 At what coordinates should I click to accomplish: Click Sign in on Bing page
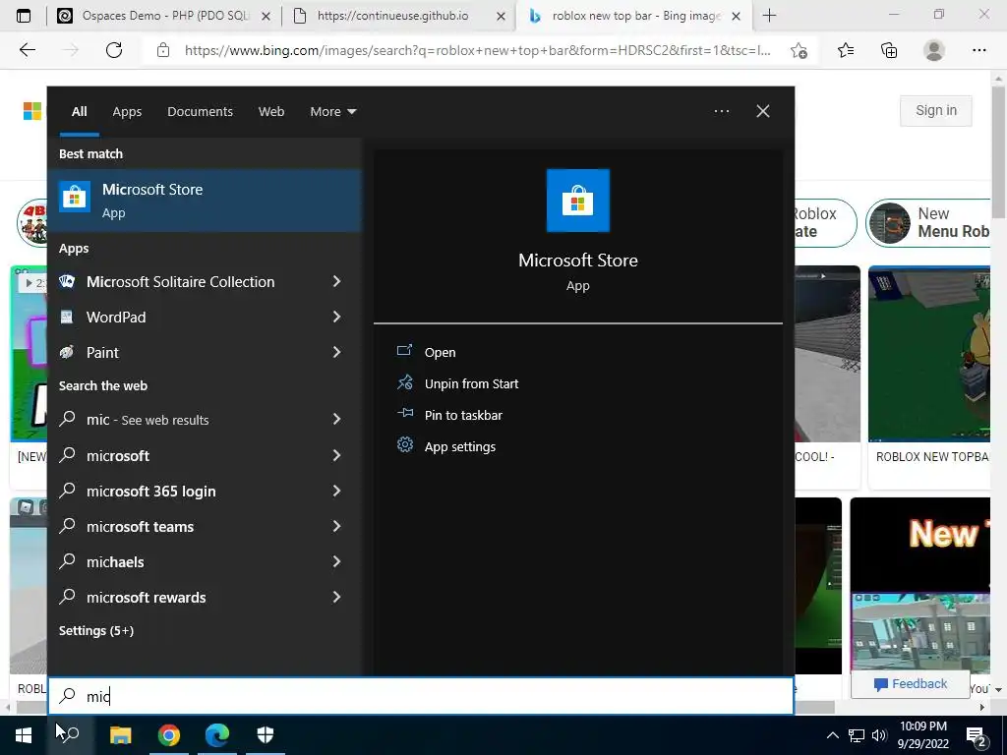(x=936, y=110)
